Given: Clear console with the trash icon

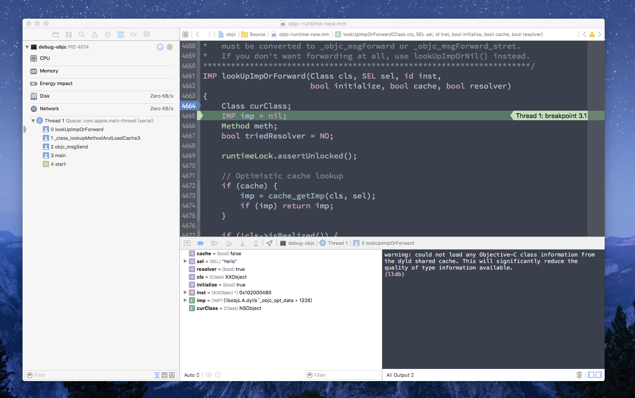Looking at the screenshot, I should [x=579, y=375].
